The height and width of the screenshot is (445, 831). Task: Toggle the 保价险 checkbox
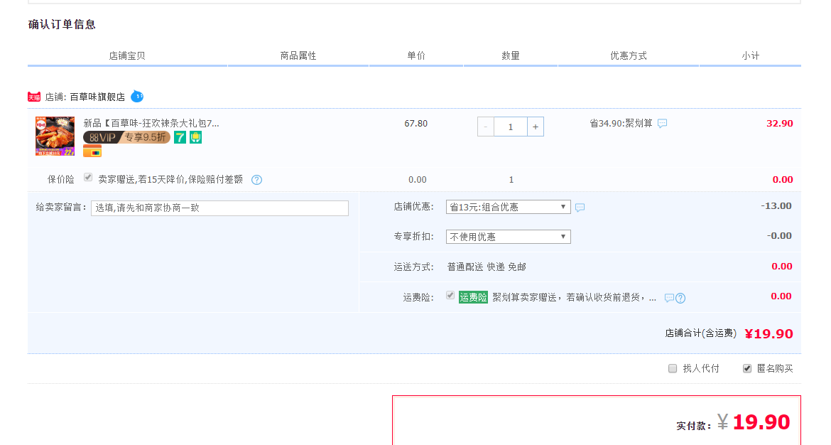88,178
